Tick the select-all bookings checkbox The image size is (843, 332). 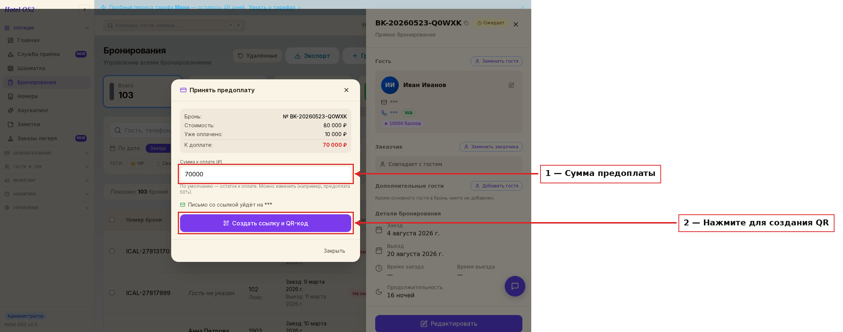point(112,220)
